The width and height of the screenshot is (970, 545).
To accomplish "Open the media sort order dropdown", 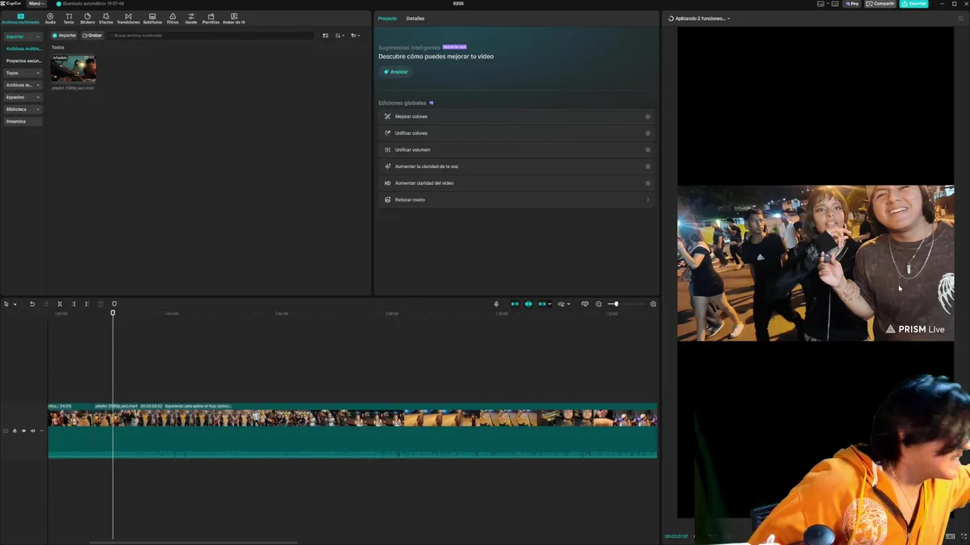I will tap(339, 36).
